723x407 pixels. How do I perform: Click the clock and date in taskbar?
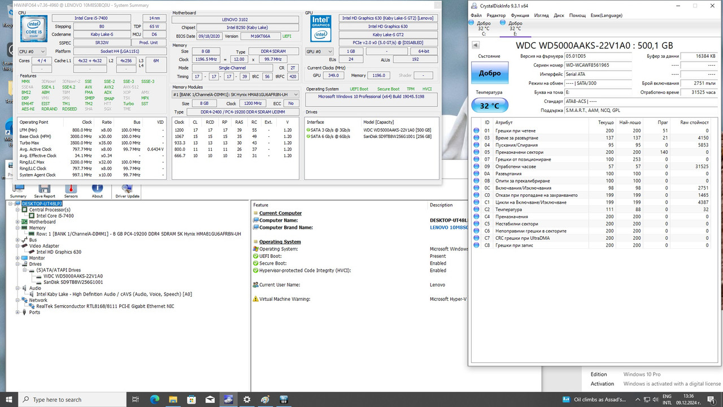(688, 399)
